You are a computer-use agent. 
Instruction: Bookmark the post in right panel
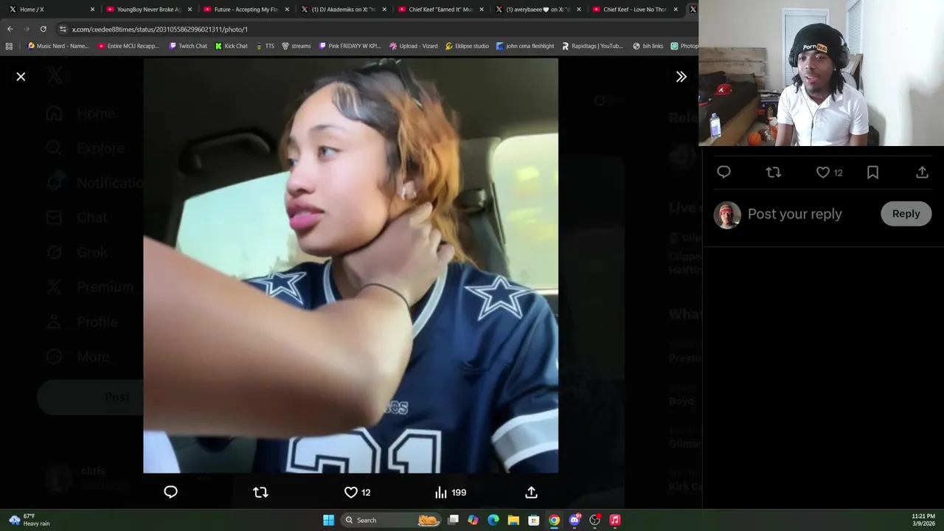tap(872, 172)
